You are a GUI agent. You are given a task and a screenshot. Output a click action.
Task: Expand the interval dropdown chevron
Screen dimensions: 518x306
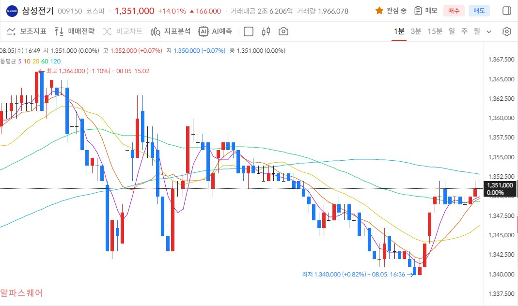coord(489,31)
